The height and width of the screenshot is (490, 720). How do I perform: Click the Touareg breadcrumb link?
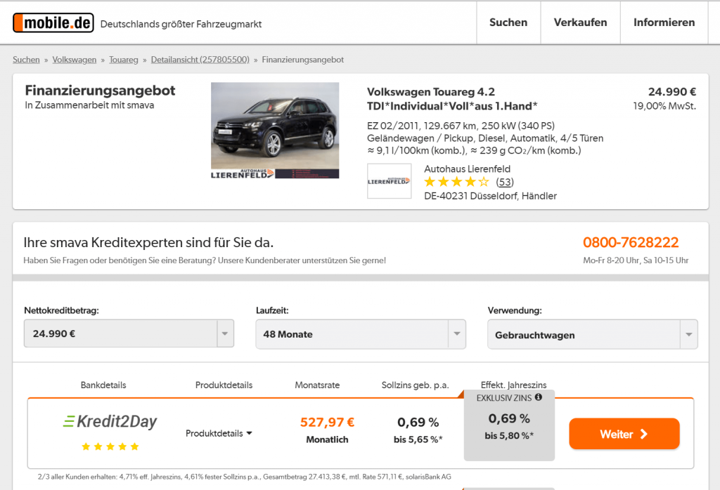[124, 60]
